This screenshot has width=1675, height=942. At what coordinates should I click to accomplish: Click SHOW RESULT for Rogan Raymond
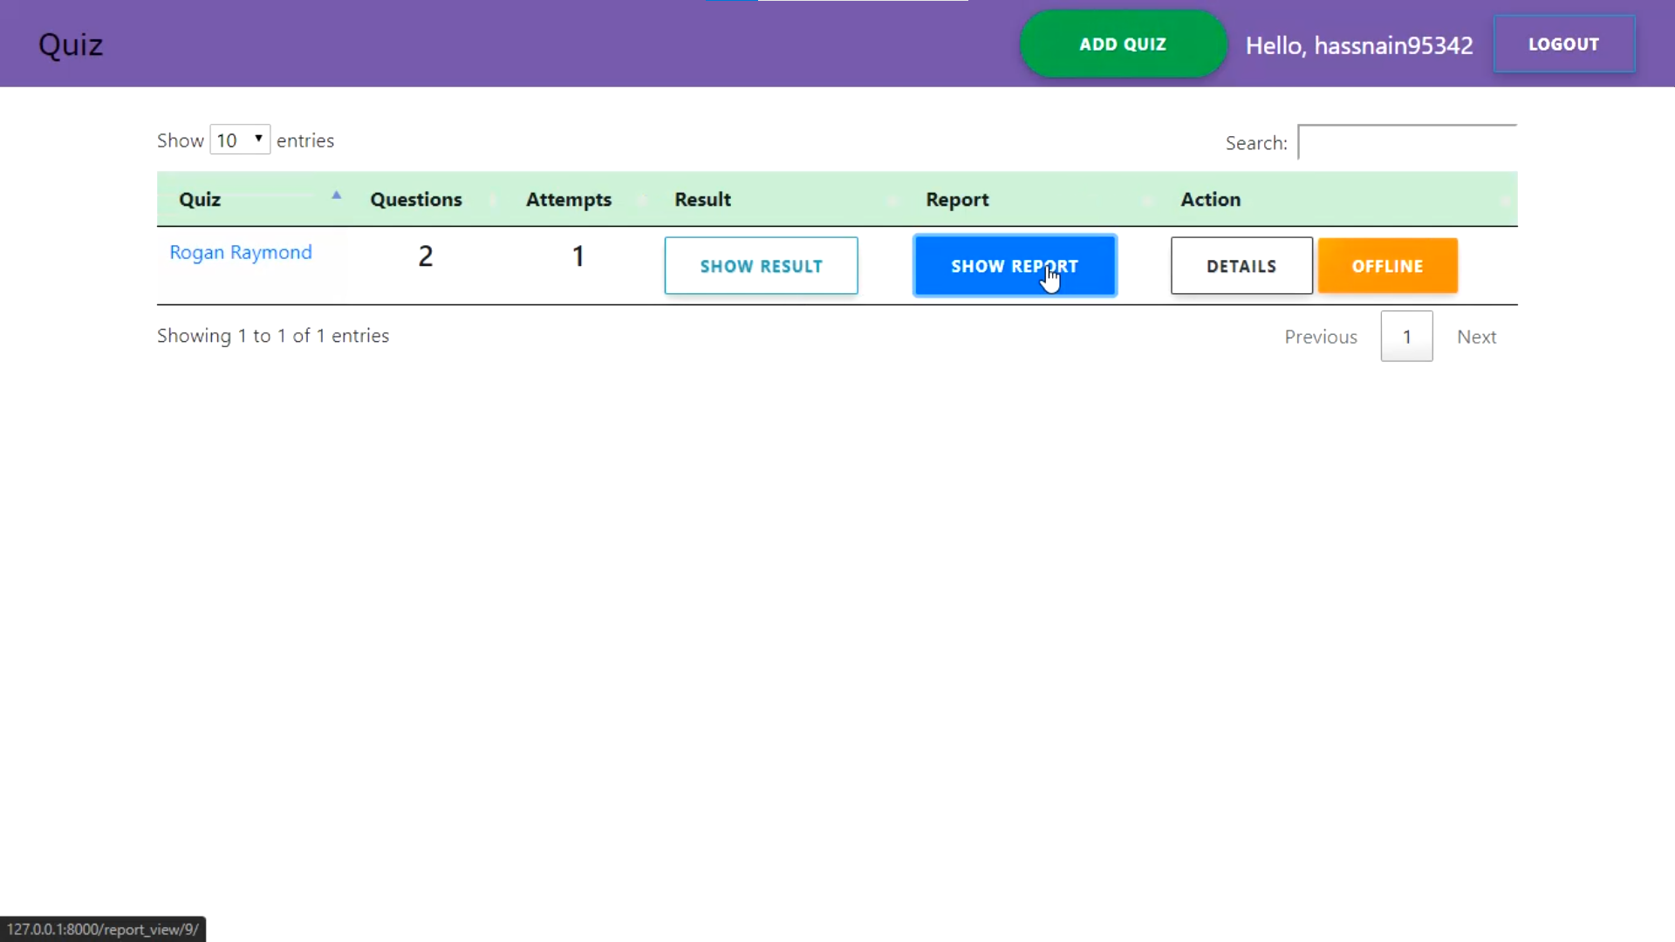(x=761, y=266)
